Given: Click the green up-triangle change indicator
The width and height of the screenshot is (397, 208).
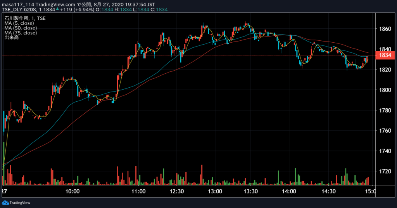Looking at the screenshot, I should [57, 9].
